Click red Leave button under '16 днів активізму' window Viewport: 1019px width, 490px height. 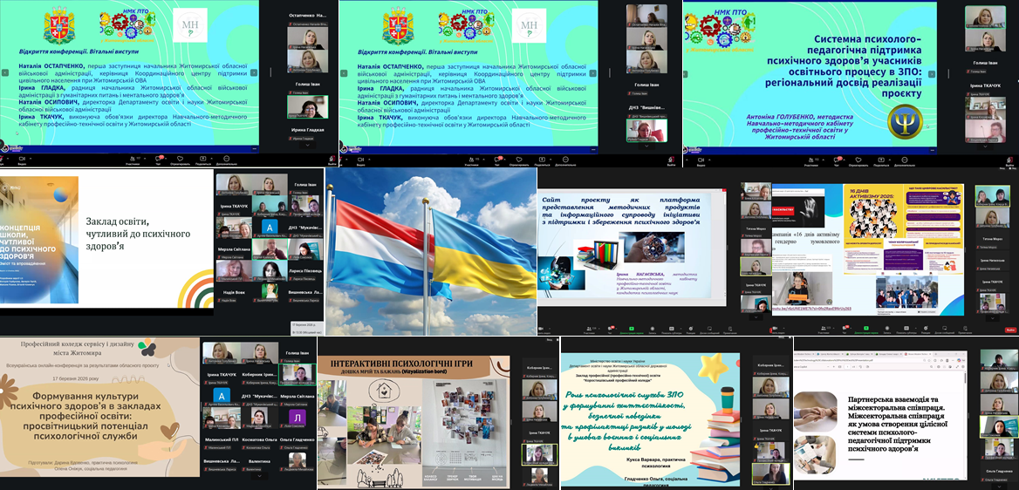(x=1010, y=330)
